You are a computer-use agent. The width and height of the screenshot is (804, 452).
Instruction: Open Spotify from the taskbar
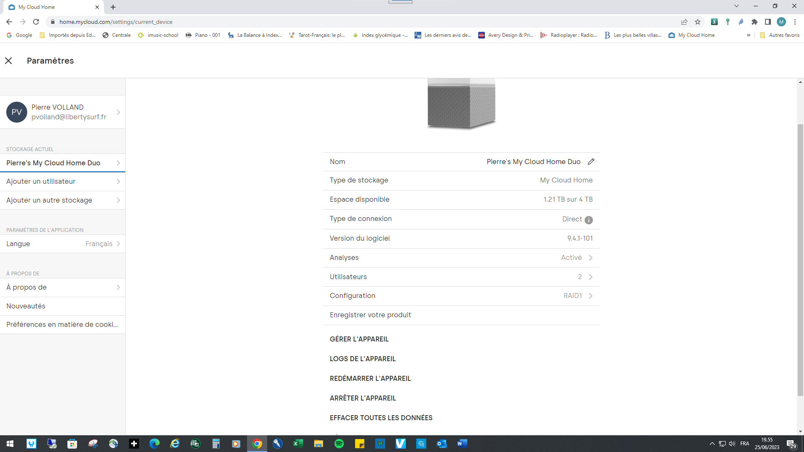tap(339, 444)
